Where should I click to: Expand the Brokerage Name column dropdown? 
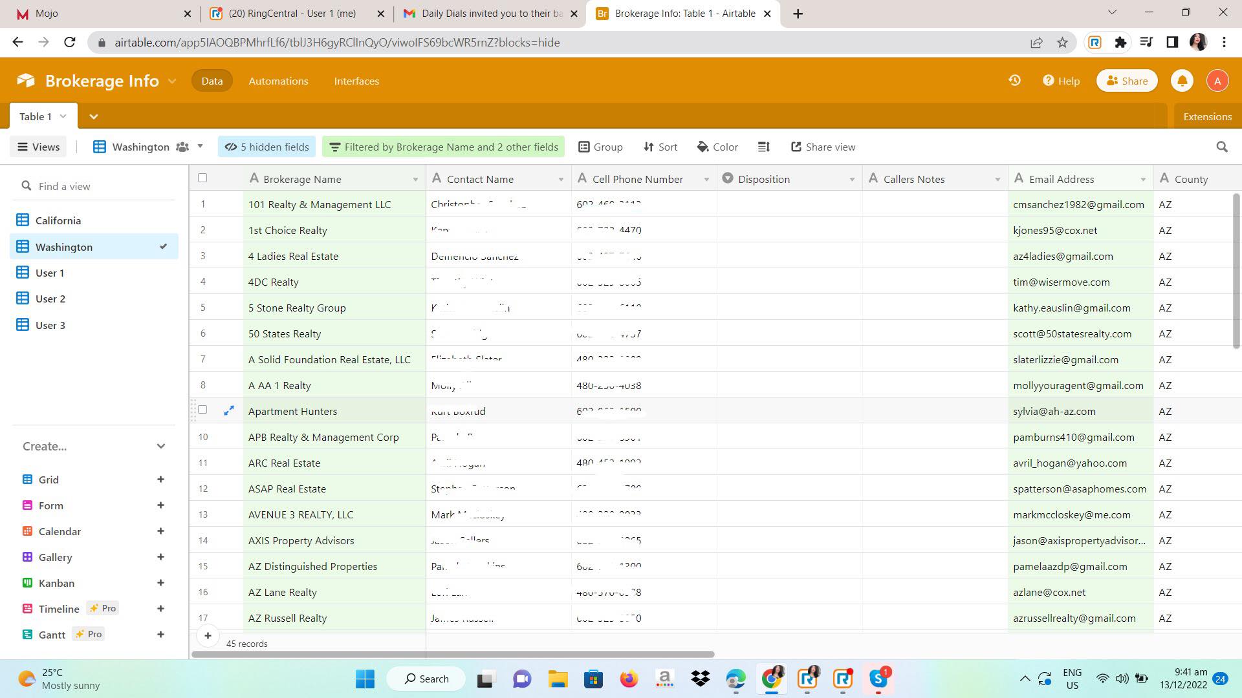(415, 180)
